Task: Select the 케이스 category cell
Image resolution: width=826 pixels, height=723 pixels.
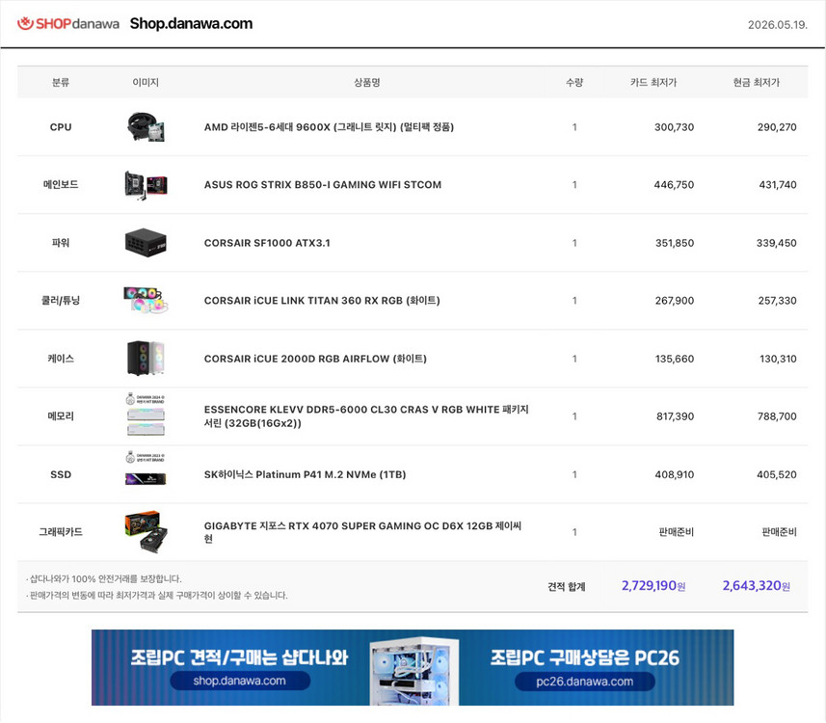Action: [x=61, y=359]
